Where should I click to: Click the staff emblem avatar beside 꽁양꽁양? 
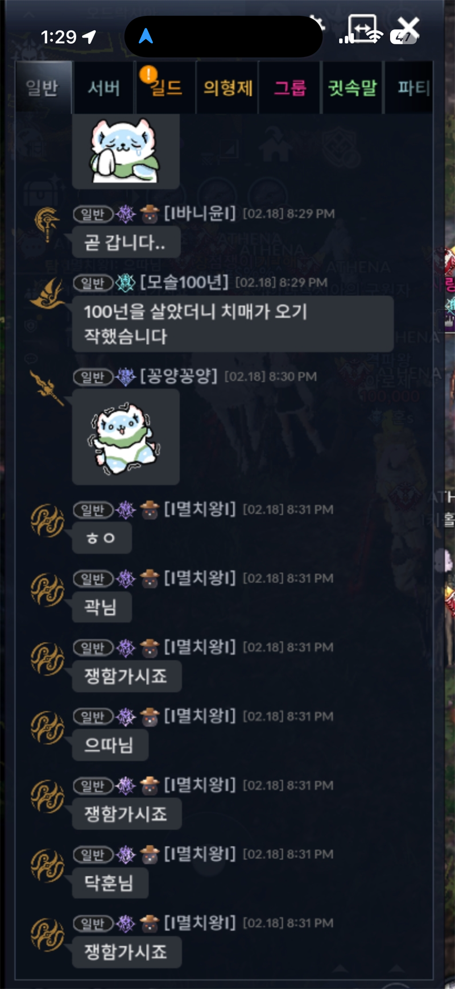[x=47, y=388]
